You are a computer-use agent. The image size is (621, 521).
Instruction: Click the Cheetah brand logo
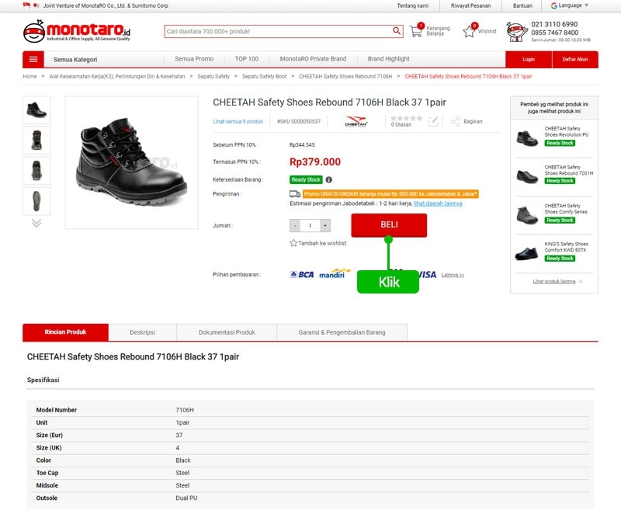(356, 122)
